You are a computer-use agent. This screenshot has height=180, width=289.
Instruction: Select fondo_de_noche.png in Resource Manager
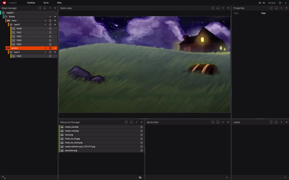74,142
